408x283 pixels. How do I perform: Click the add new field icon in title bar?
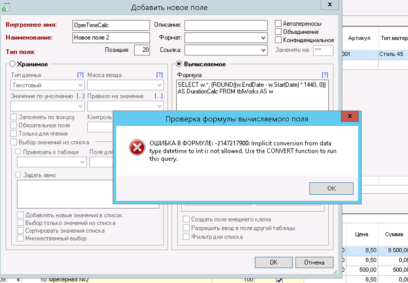(5, 6)
